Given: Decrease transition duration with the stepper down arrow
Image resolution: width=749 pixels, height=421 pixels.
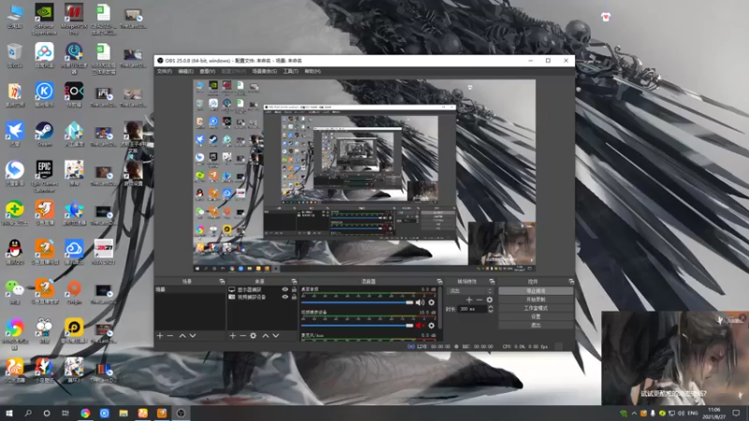Looking at the screenshot, I should click(x=490, y=312).
